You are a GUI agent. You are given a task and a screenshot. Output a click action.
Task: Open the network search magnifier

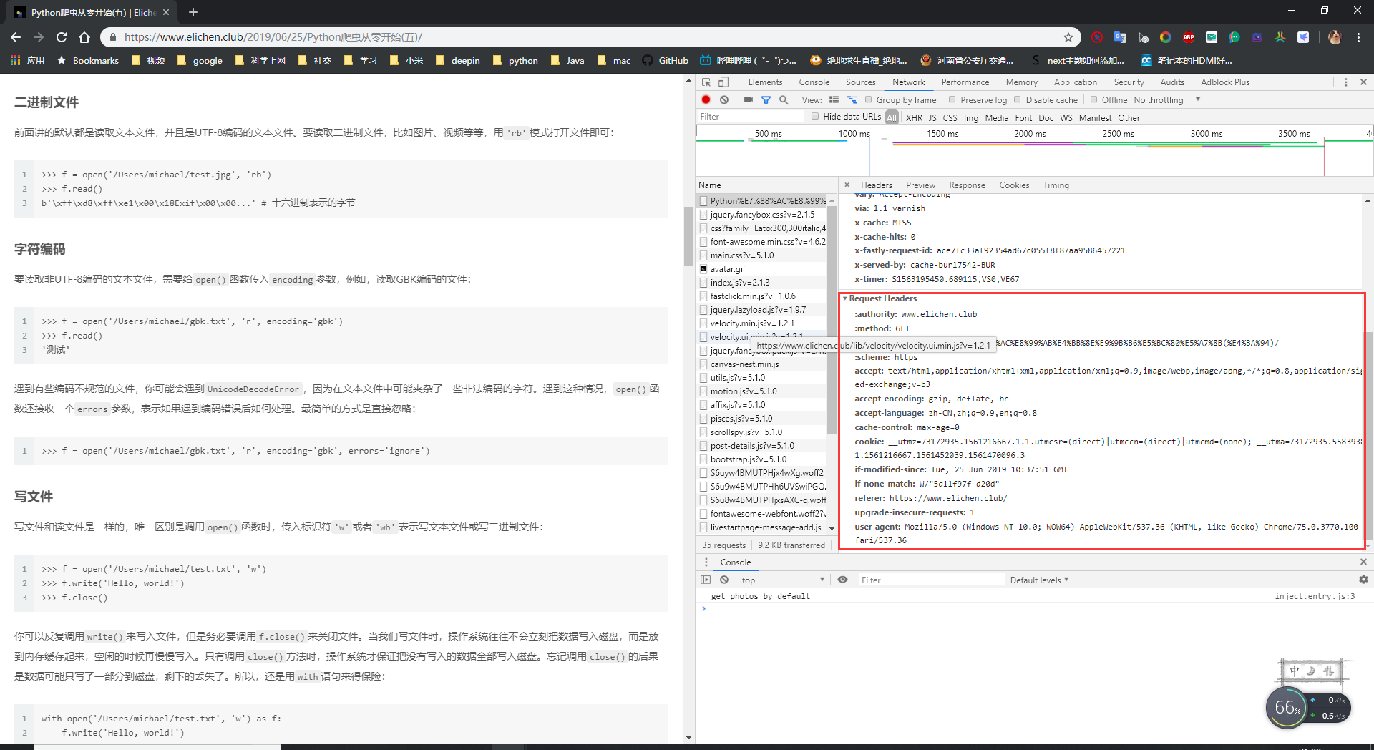784,100
